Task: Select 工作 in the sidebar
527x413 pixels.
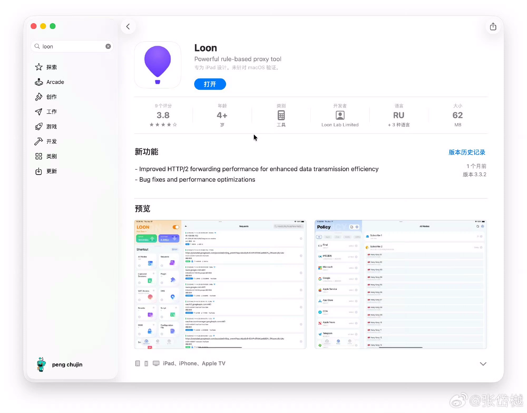Action: pos(52,112)
